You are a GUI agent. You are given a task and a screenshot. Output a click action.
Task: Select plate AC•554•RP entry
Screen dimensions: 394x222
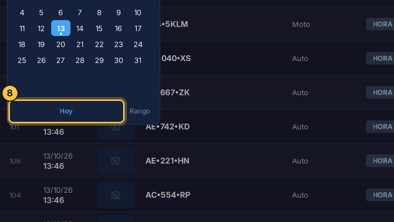coord(168,195)
